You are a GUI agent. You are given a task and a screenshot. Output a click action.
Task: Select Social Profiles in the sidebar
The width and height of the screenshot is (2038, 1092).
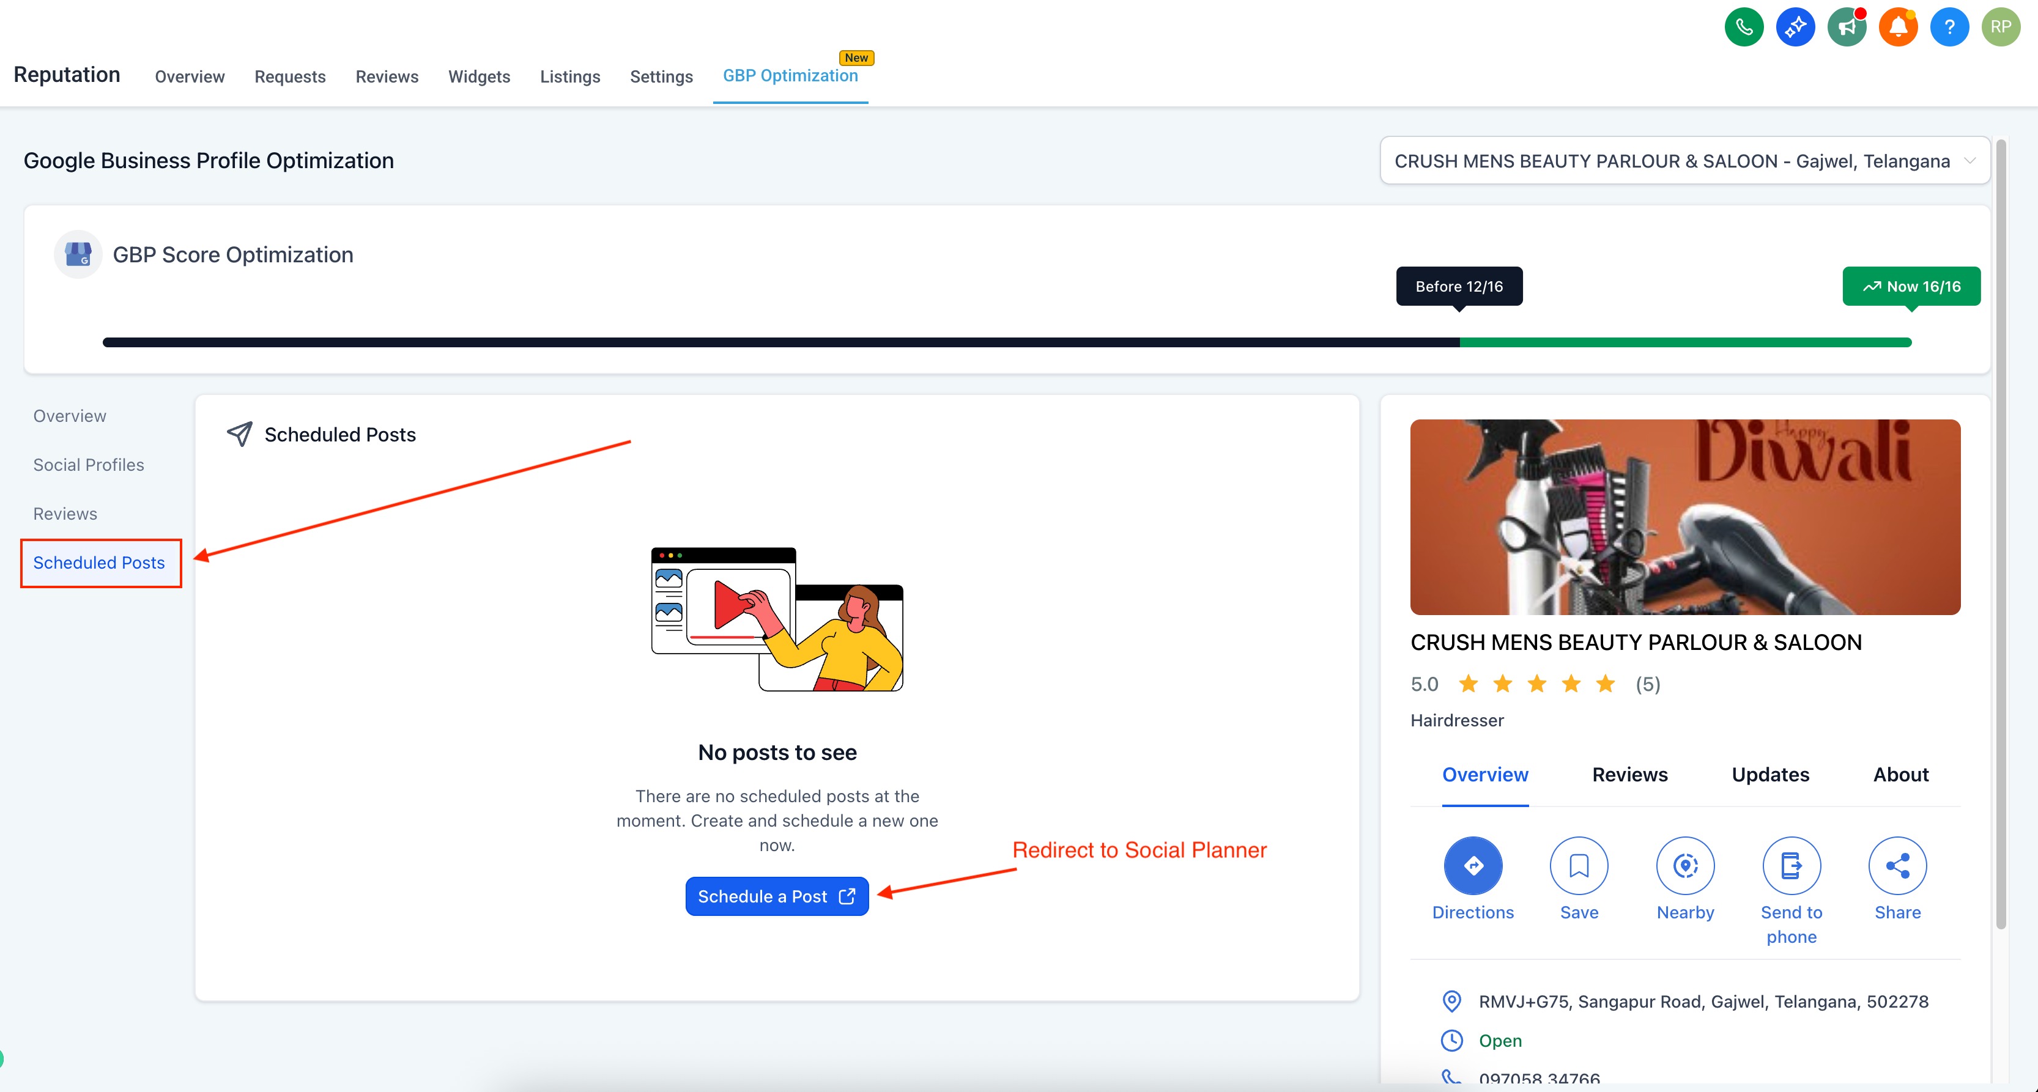89,465
